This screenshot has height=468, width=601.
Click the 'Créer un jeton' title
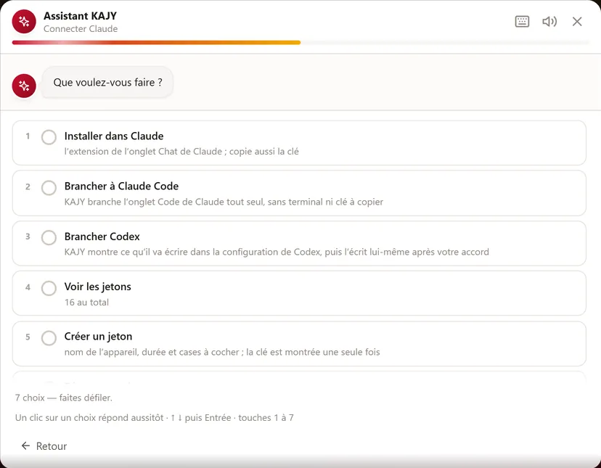click(98, 337)
